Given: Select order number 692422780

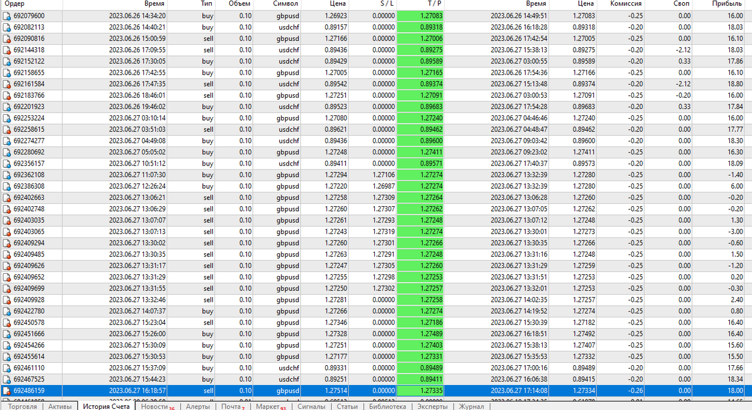Looking at the screenshot, I should click(x=29, y=312).
